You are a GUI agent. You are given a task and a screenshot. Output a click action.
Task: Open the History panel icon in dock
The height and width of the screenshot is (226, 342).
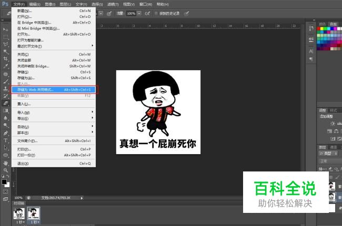[x=311, y=28]
